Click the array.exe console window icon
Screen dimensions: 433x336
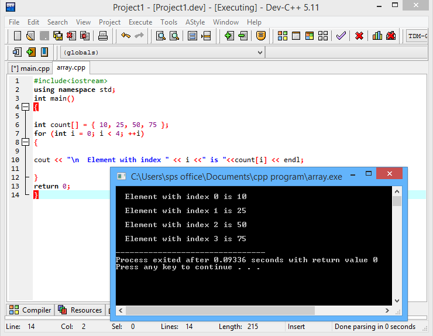(122, 176)
